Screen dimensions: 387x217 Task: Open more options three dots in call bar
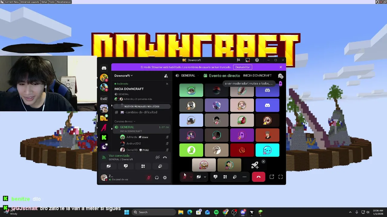coord(244,177)
